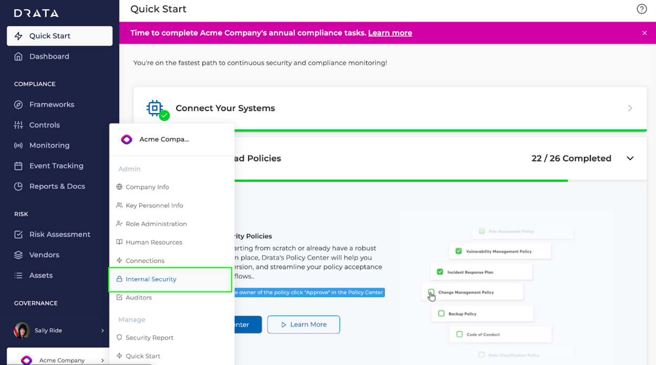656x365 pixels.
Task: Open the Learn more banner link
Action: coord(390,33)
